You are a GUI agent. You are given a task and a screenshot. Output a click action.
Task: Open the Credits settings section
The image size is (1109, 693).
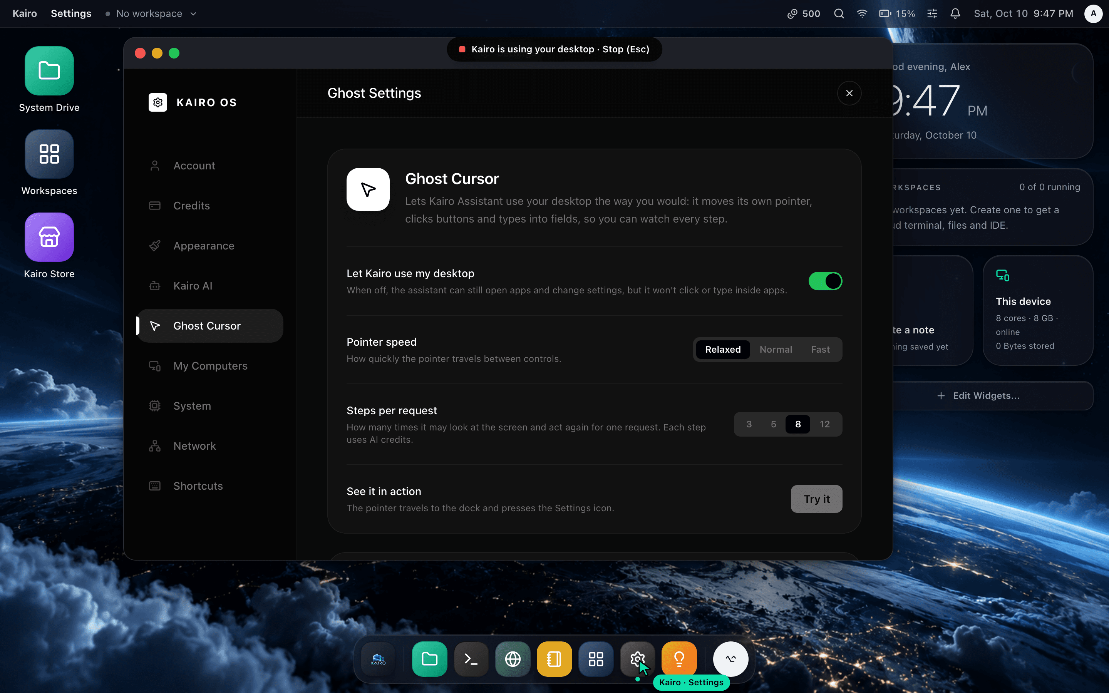[x=210, y=206]
